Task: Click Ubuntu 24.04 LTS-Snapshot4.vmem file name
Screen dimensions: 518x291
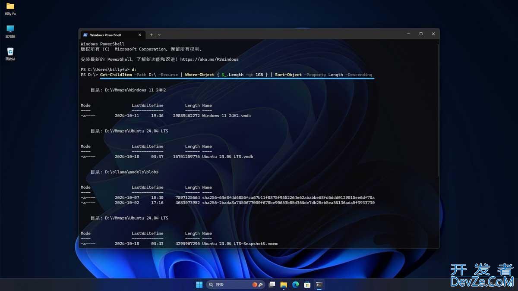Action: coord(240,244)
